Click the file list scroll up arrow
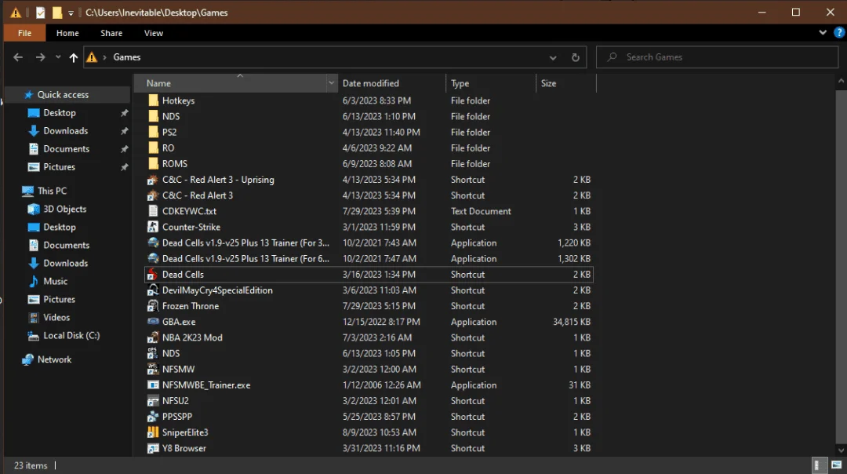 (x=841, y=81)
